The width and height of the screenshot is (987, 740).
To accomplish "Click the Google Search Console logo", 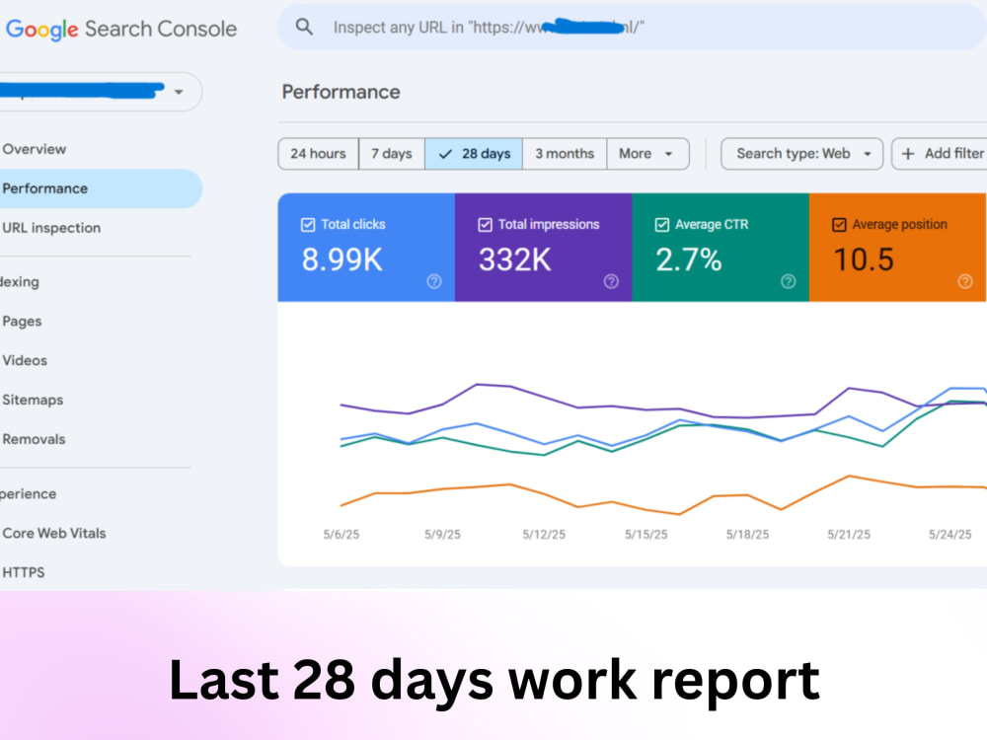I will [x=120, y=29].
